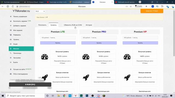Click the rocket icon in Premium LITE
Viewport: 175px width, 98px height.
click(45, 77)
